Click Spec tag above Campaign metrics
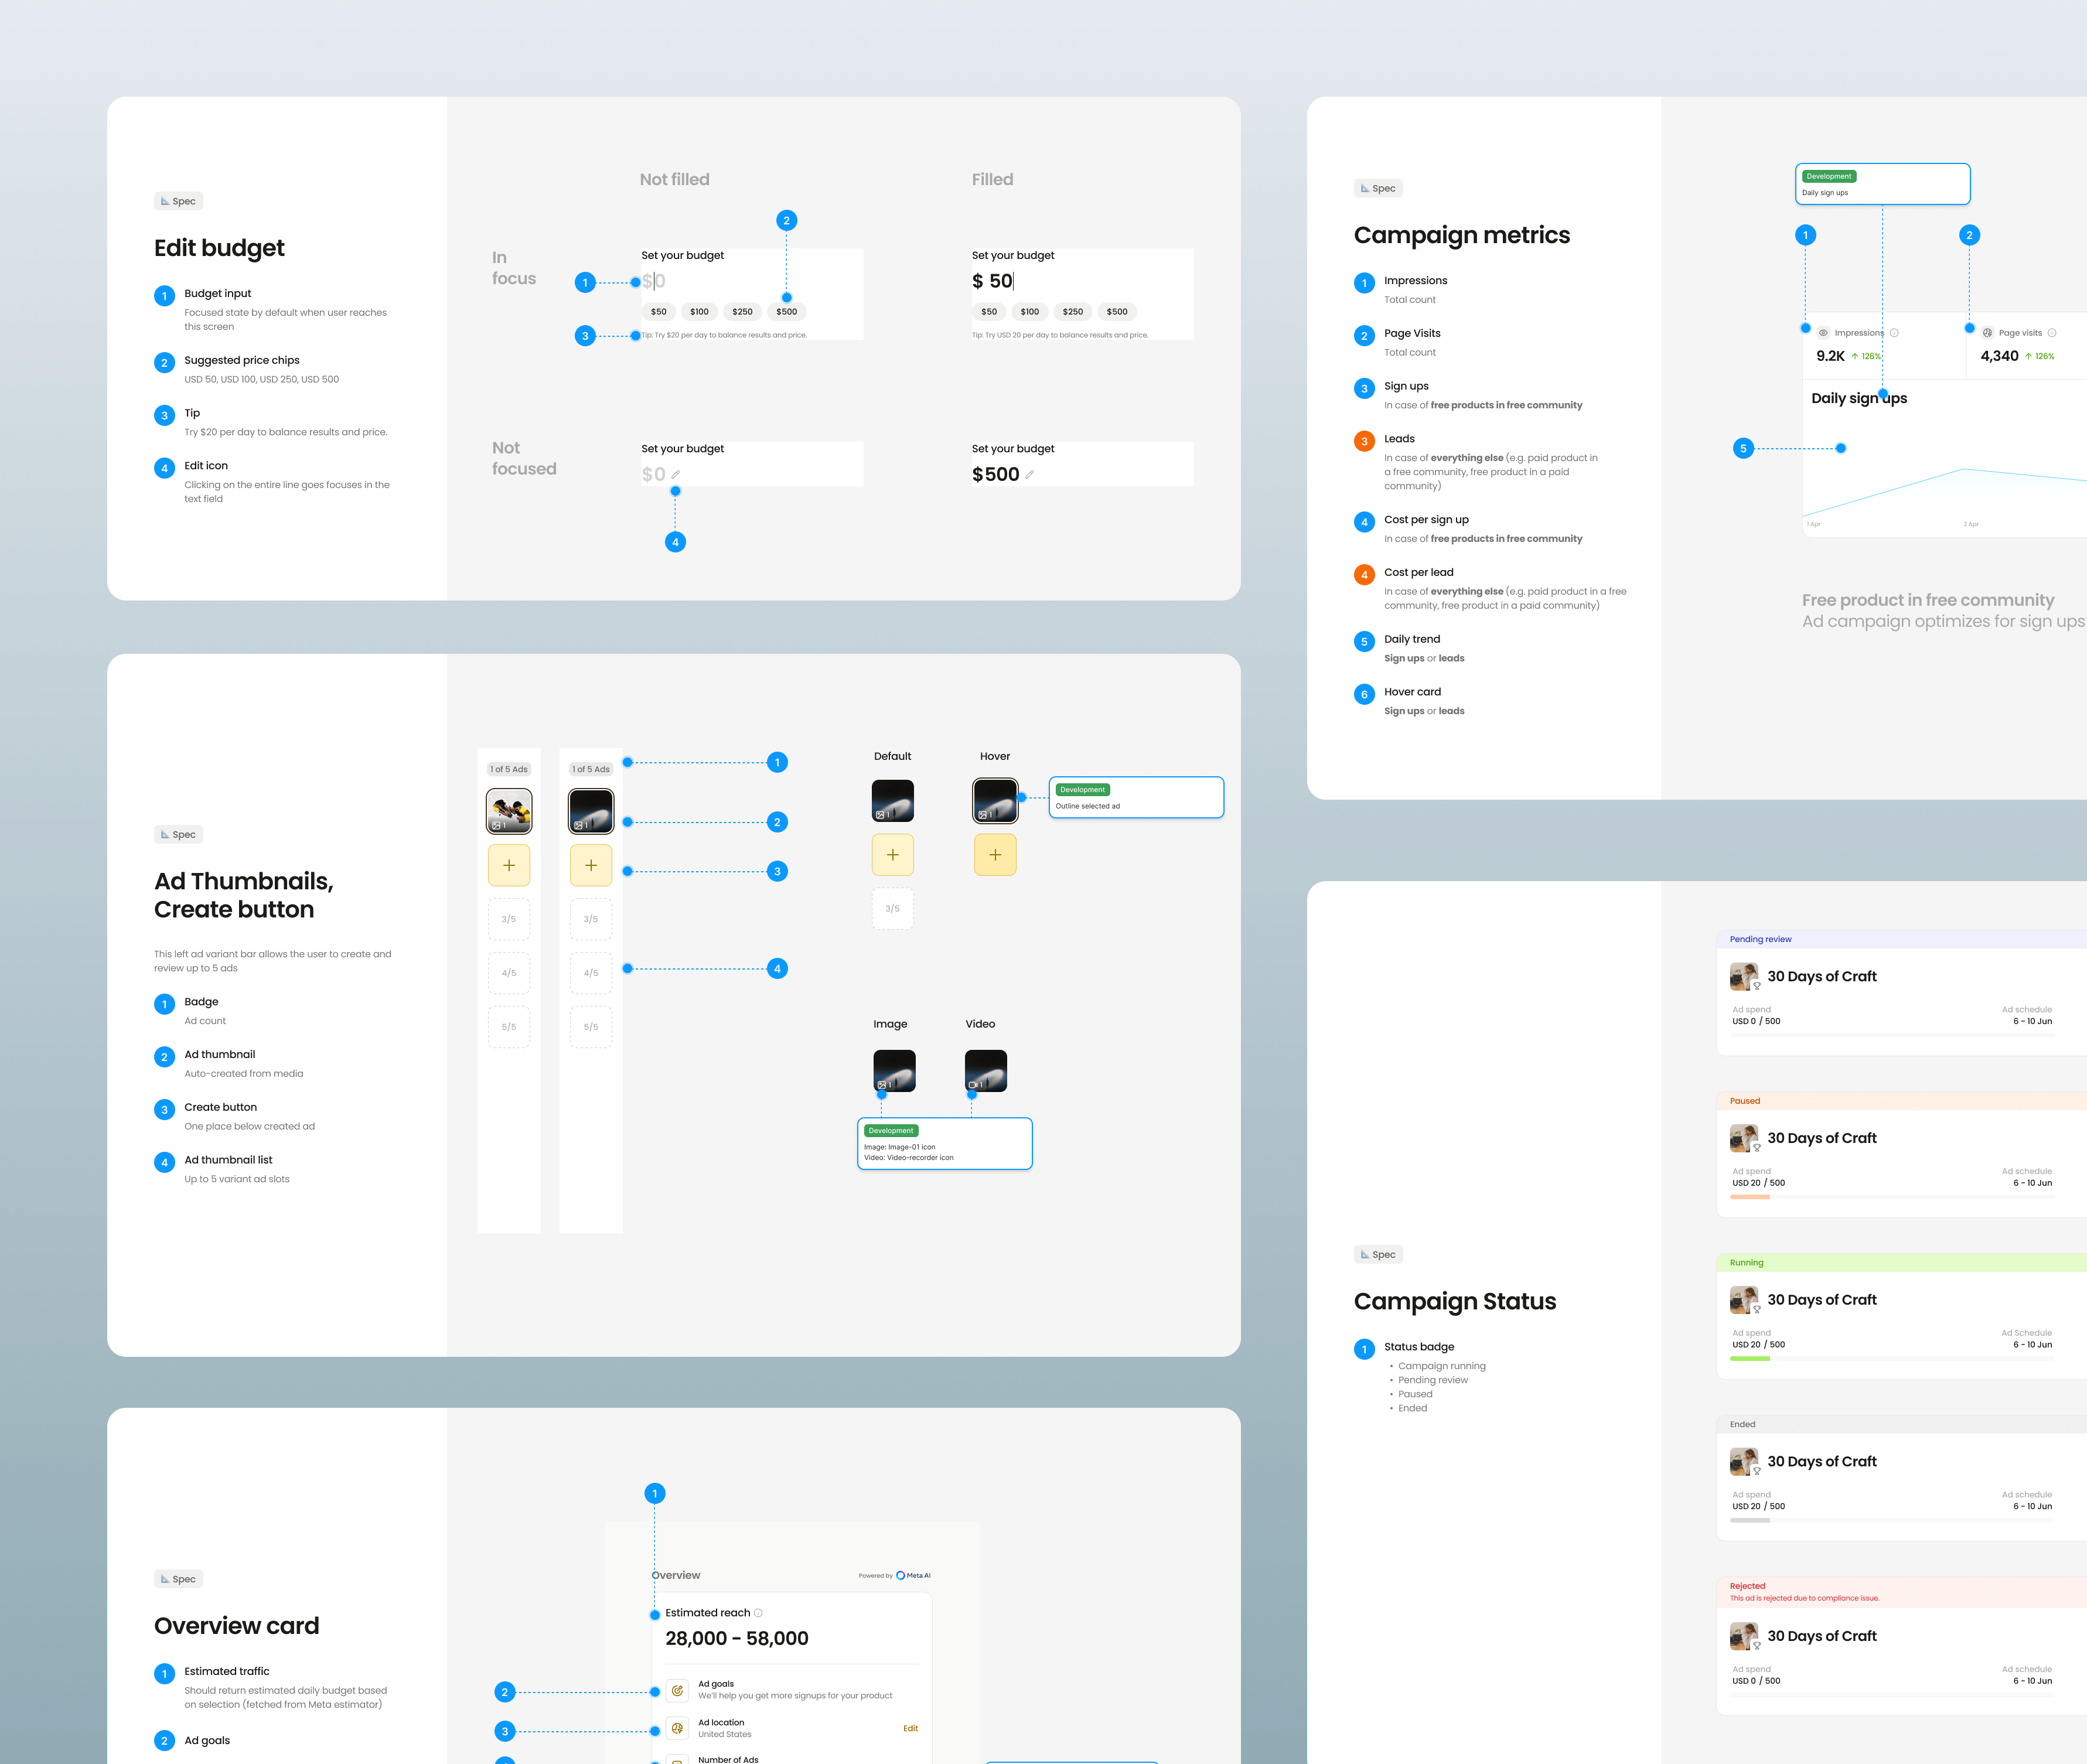 pyautogui.click(x=1378, y=188)
